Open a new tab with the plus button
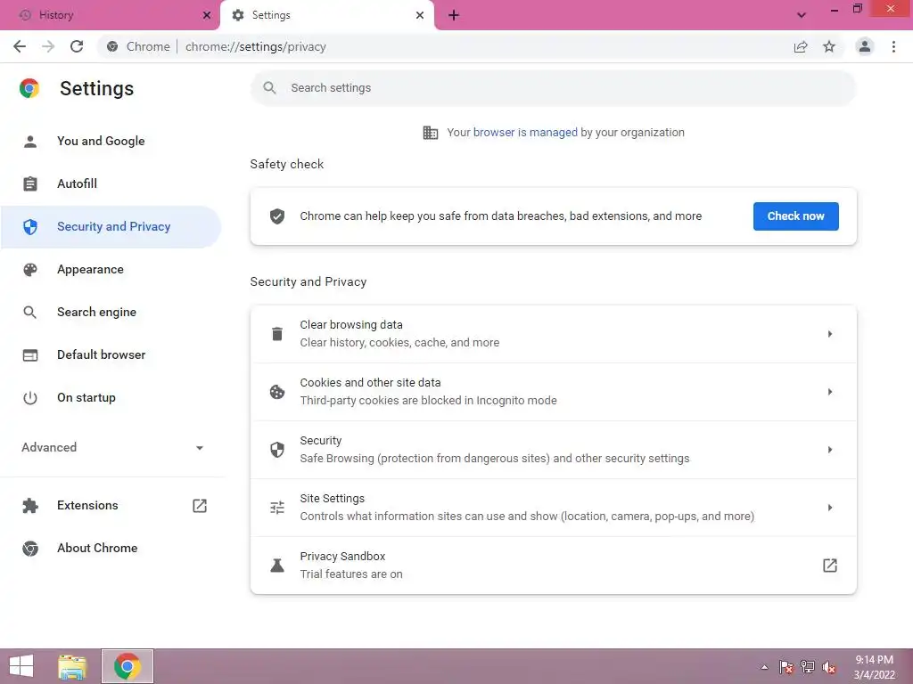913x684 pixels. pyautogui.click(x=454, y=15)
